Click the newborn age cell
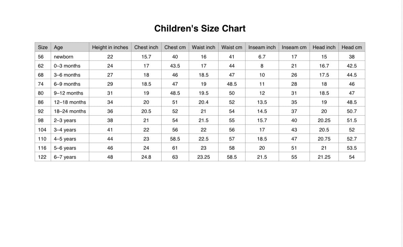The height and width of the screenshot is (247, 403). [x=63, y=57]
